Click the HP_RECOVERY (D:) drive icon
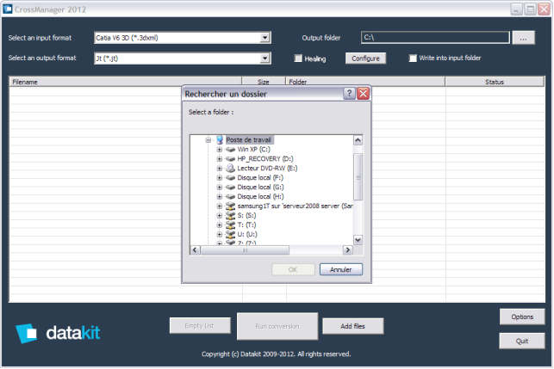The width and height of the screenshot is (554, 369). (230, 159)
